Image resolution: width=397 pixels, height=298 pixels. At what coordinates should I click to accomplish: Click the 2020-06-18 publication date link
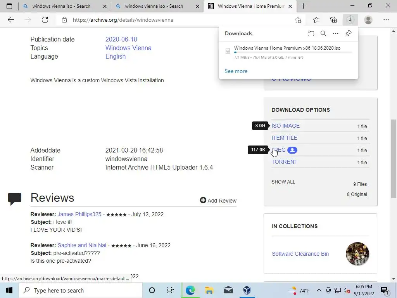click(121, 39)
